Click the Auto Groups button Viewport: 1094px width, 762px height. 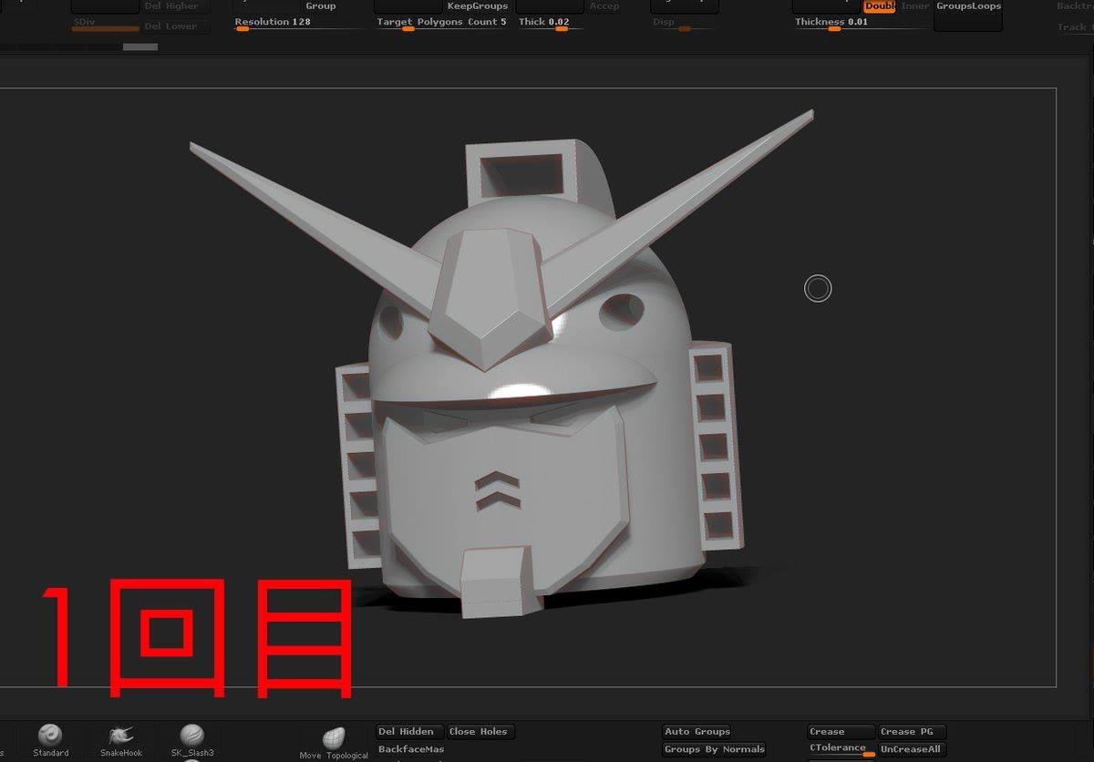[697, 732]
